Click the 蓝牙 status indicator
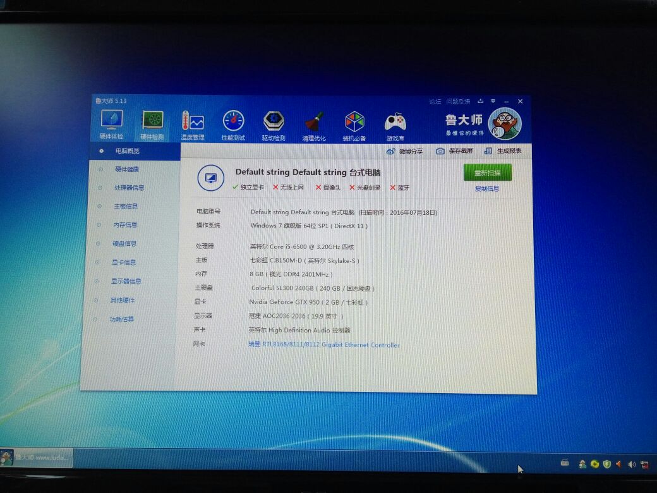This screenshot has height=493, width=657. pos(400,188)
